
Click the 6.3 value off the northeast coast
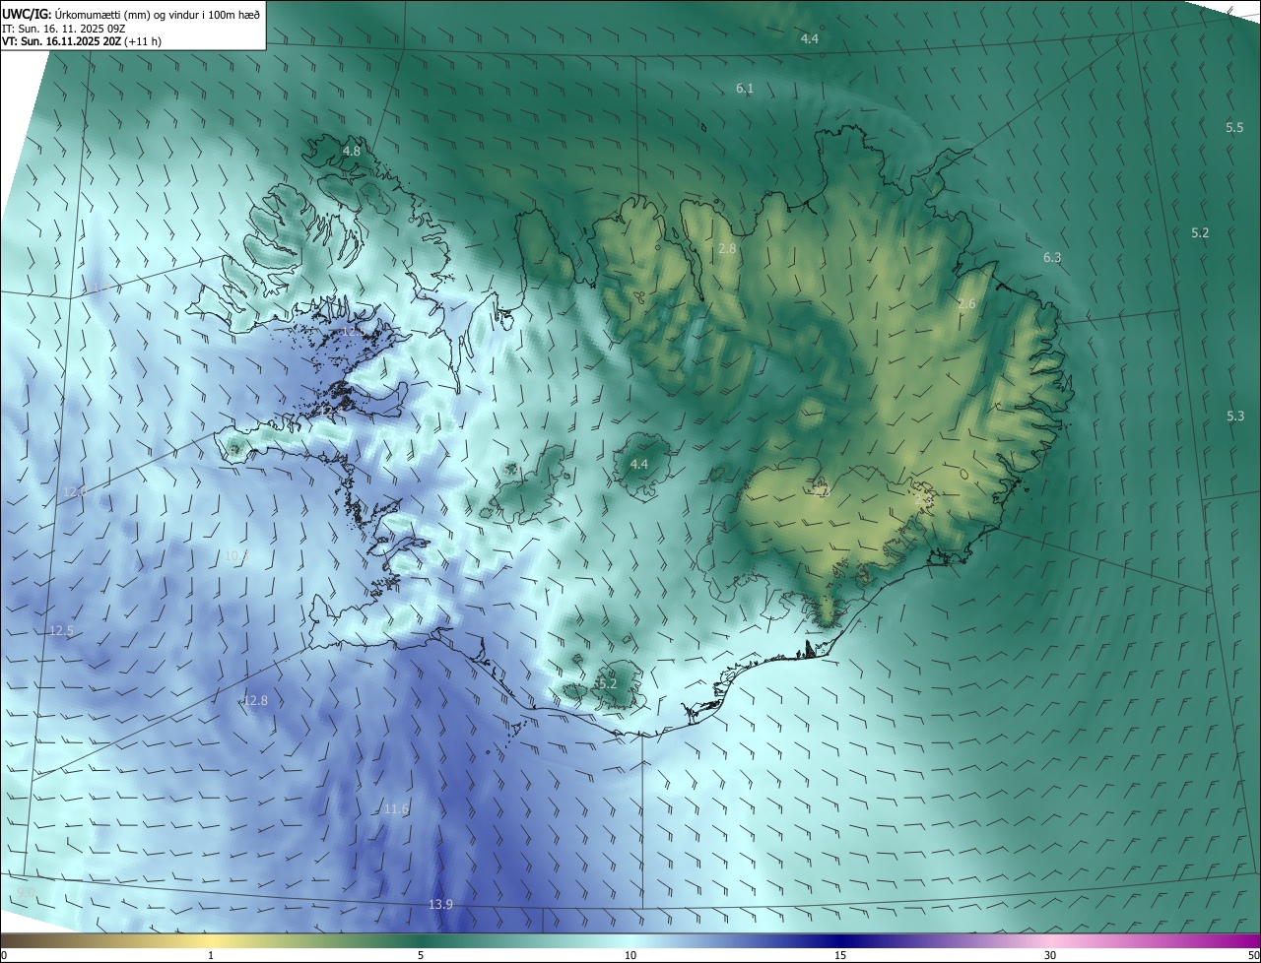pyautogui.click(x=1052, y=257)
